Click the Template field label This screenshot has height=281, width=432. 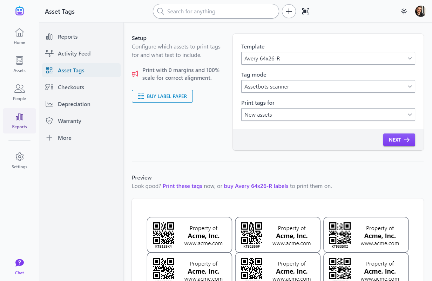(x=253, y=46)
